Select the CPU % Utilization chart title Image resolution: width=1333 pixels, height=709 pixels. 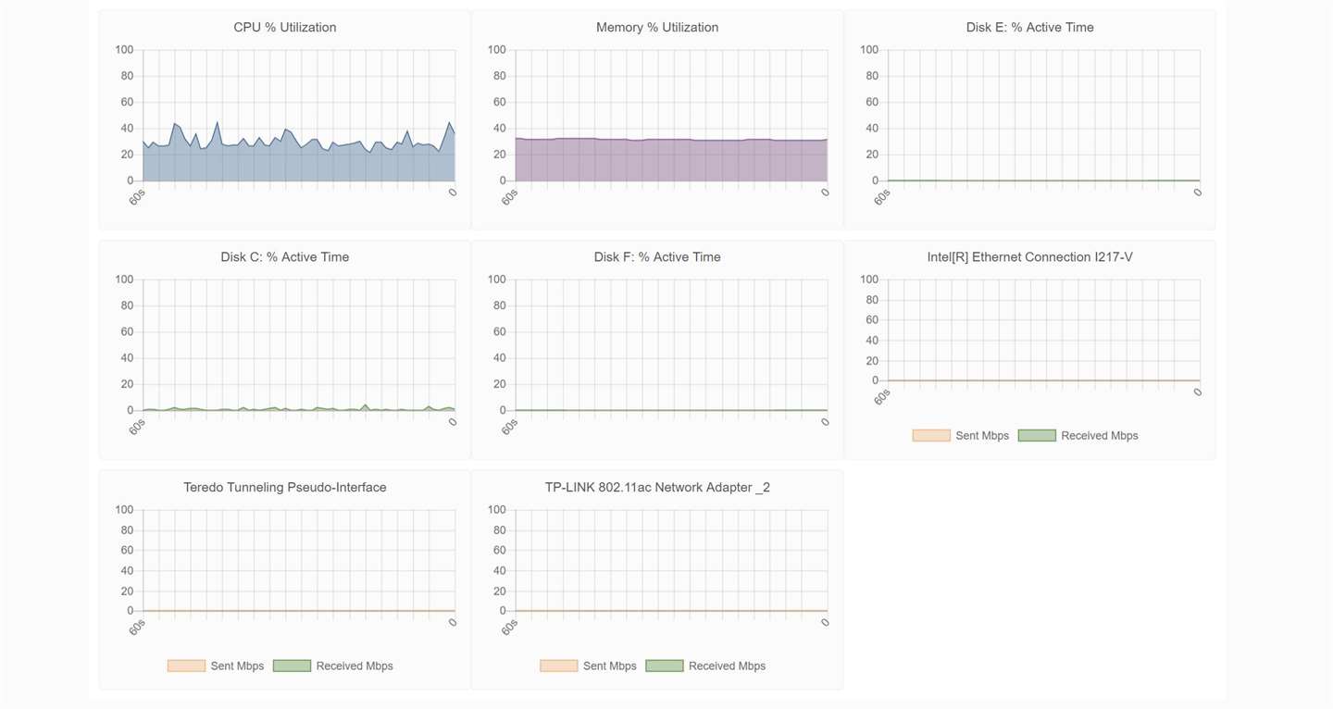pos(285,28)
